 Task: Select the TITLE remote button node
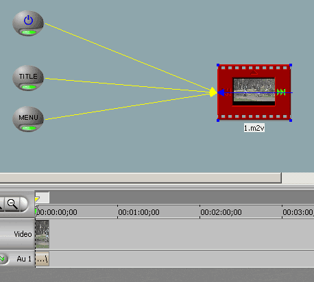(28, 78)
